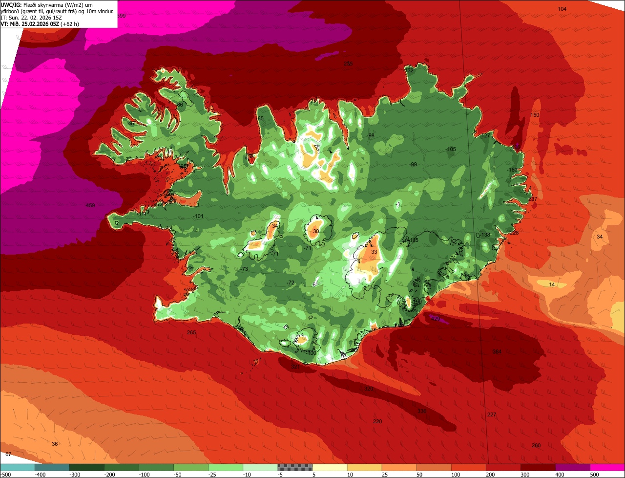The image size is (625, 478).
Task: Click the 14 value in the yellow sea patch
Action: (552, 284)
